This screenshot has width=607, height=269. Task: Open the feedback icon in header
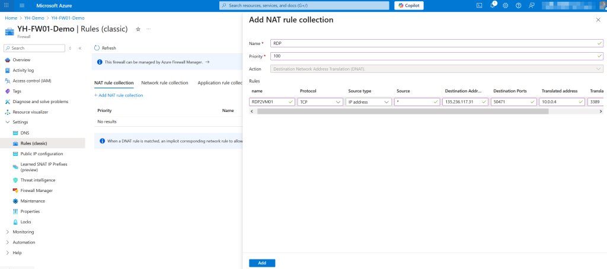[532, 5]
